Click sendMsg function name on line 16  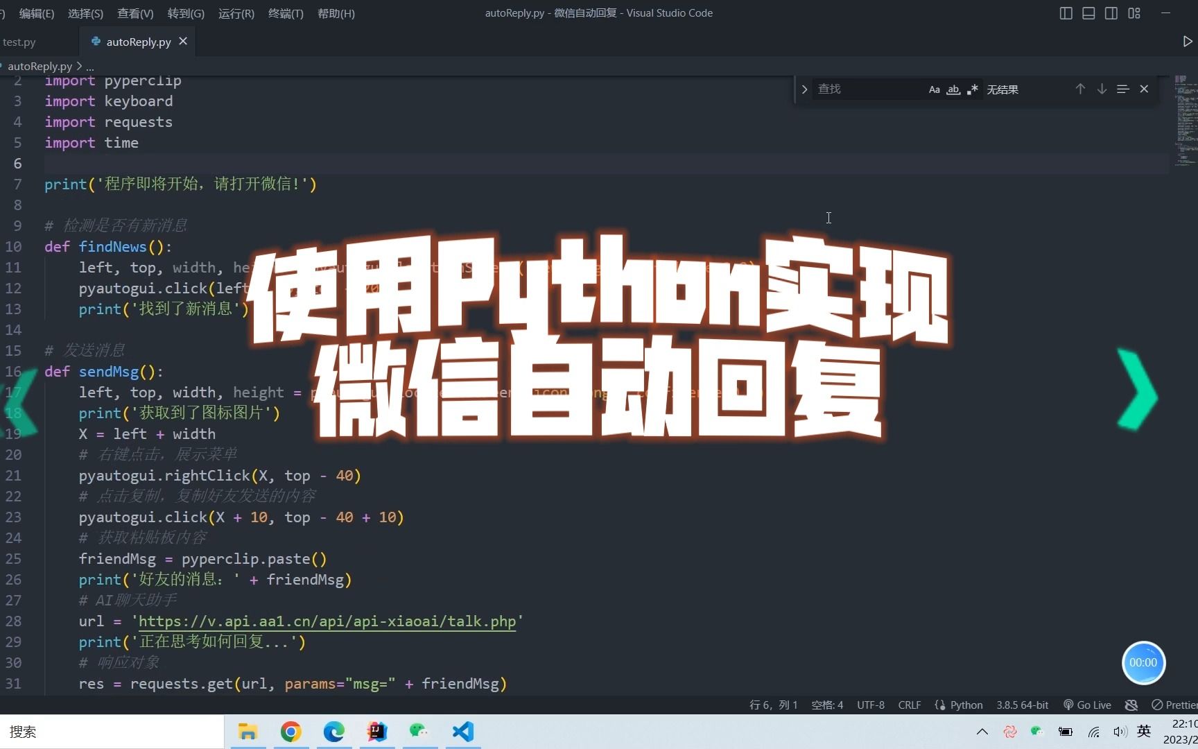coord(109,371)
